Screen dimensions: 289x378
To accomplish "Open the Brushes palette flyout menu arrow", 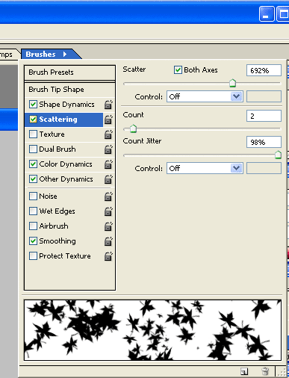I will coord(65,54).
